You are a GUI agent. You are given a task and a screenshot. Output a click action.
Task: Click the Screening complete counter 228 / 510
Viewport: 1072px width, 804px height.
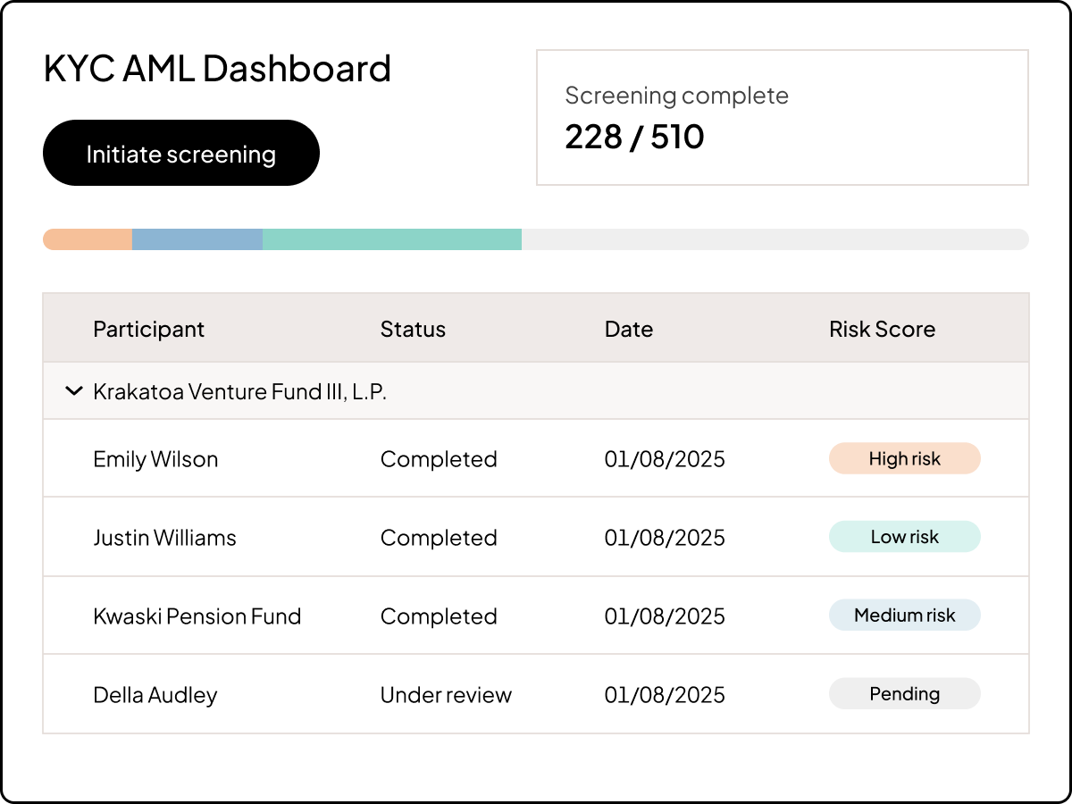click(x=634, y=136)
